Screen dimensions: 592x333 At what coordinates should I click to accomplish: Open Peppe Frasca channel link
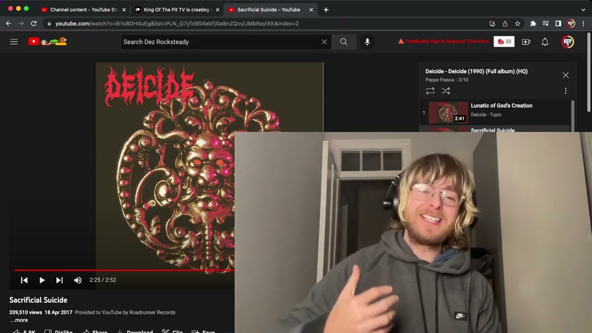pyautogui.click(x=441, y=80)
